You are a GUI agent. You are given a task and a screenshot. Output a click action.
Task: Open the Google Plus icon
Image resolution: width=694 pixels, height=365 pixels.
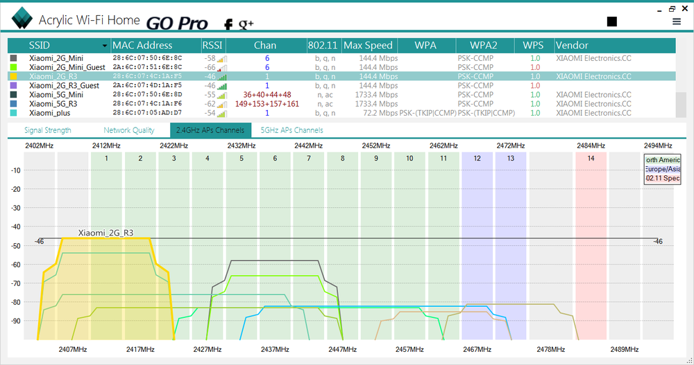coord(246,24)
